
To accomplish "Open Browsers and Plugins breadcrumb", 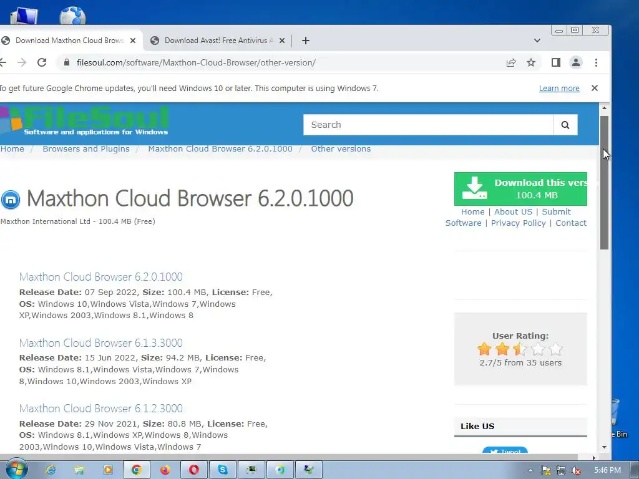I will click(x=86, y=148).
